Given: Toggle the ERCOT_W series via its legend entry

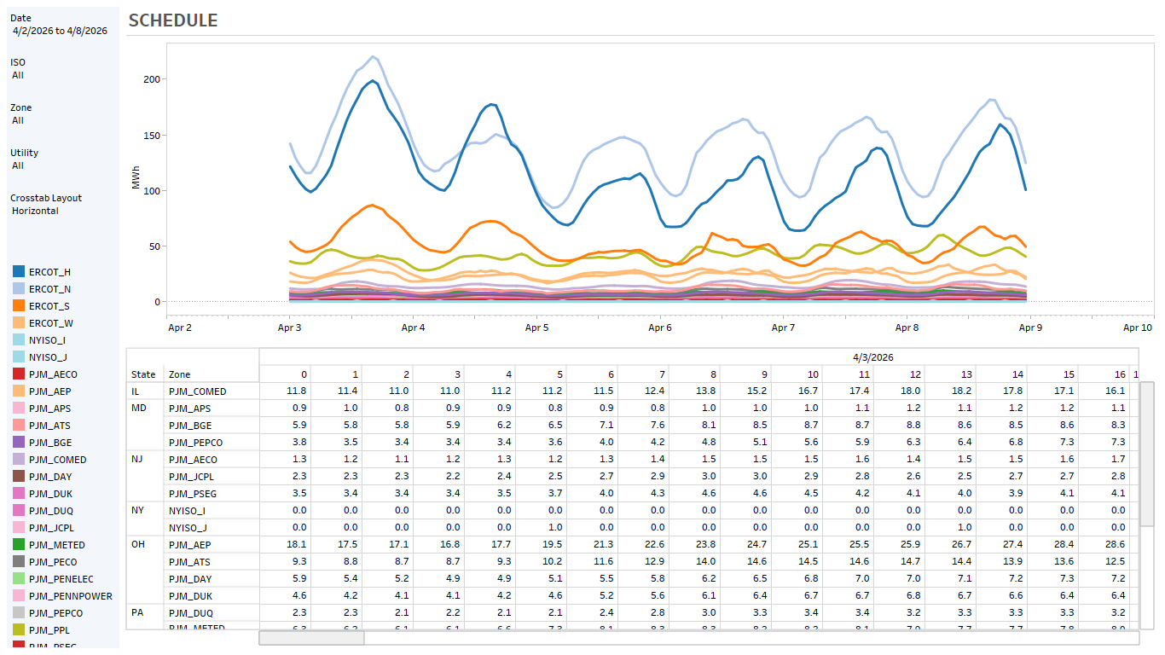Looking at the screenshot, I should (19, 322).
